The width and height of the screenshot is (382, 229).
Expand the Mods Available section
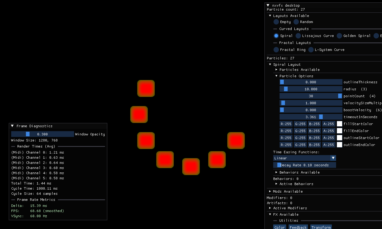[x=270, y=191]
